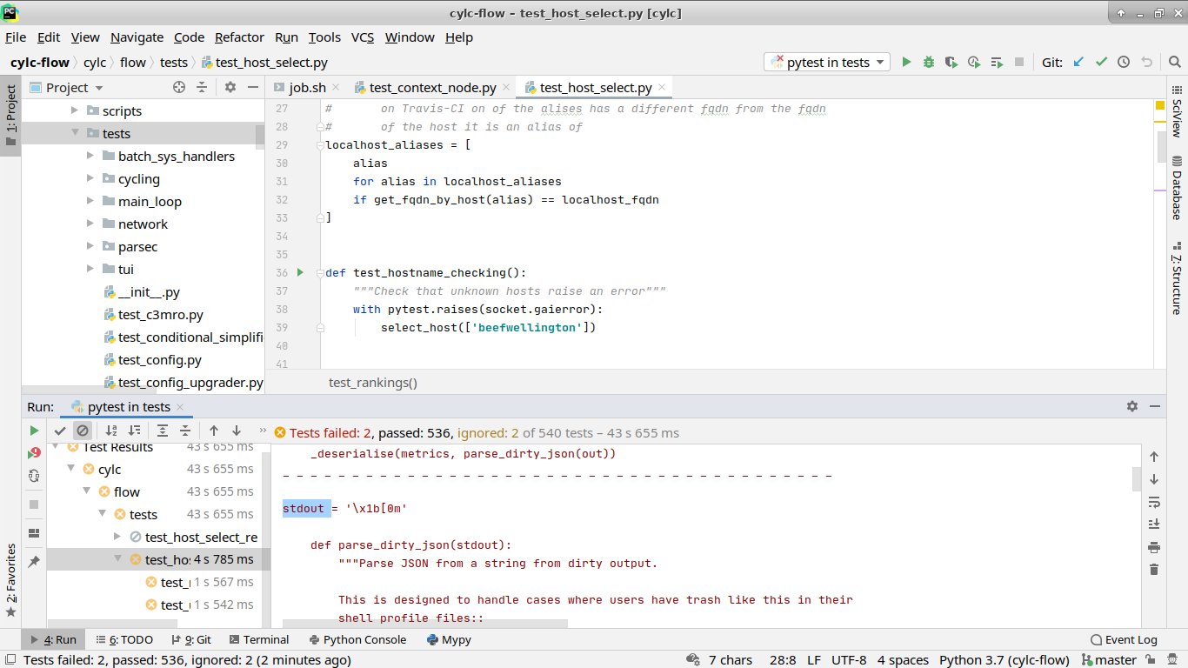Collapse all test results

tap(185, 431)
